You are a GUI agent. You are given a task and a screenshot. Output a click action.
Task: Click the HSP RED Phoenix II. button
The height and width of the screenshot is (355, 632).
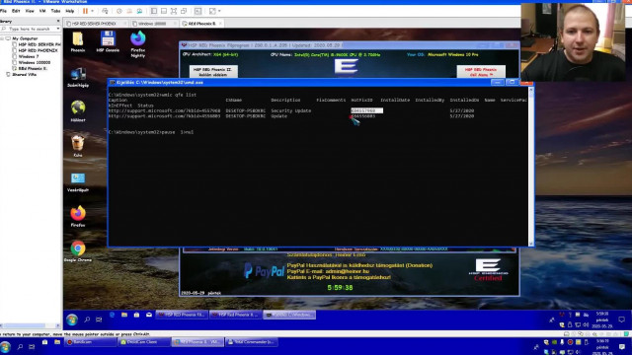click(213, 72)
